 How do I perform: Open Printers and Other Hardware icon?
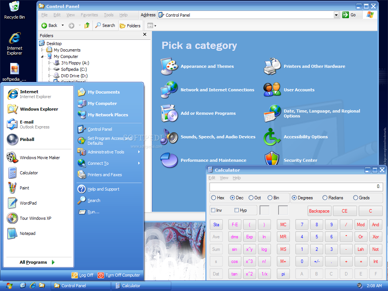(x=272, y=66)
